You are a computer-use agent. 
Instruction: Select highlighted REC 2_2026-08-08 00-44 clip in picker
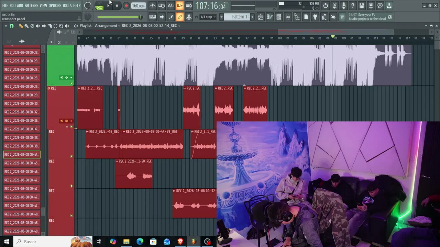pyautogui.click(x=22, y=155)
